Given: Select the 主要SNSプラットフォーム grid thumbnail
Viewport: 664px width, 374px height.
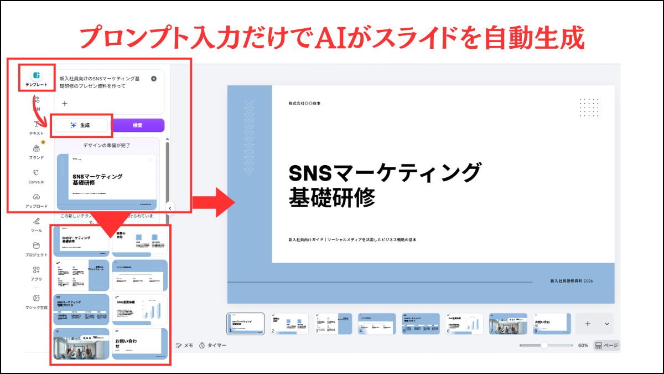Looking at the screenshot, I should point(81,275).
